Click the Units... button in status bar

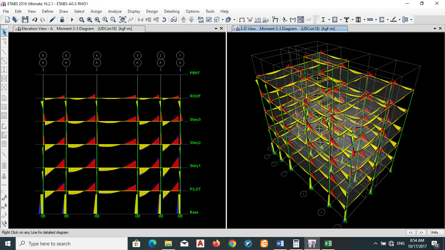[x=436, y=232]
